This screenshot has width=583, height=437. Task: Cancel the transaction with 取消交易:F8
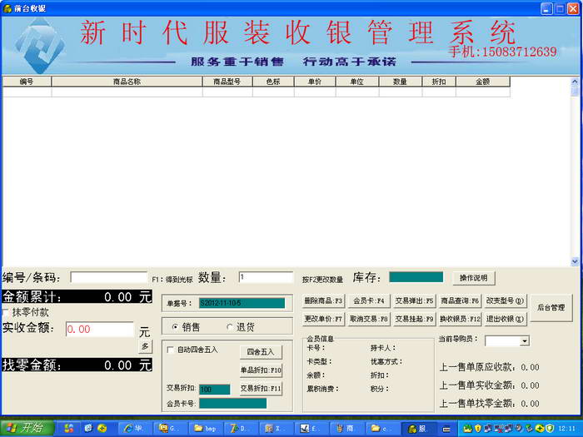click(x=369, y=319)
